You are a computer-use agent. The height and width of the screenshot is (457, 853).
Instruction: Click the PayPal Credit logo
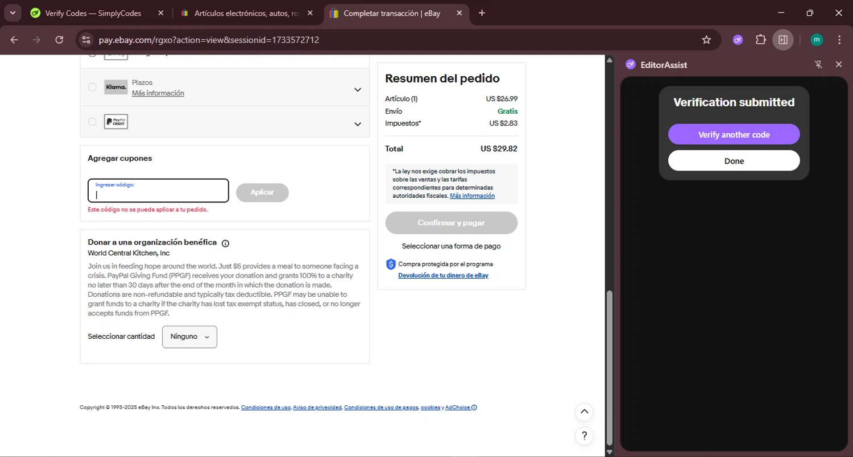(x=116, y=122)
